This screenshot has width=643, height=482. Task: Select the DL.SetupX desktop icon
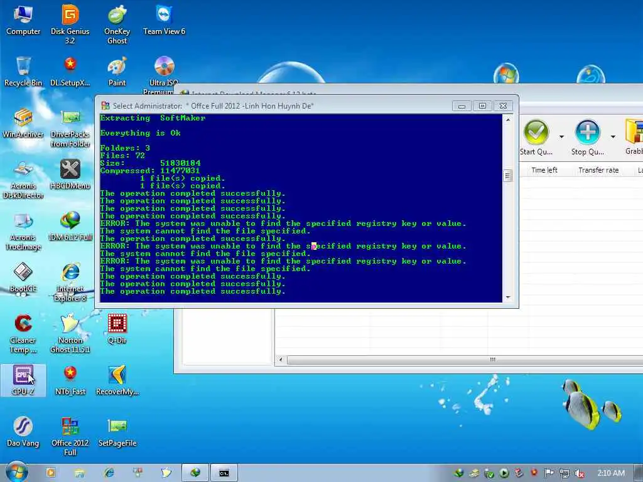pyautogui.click(x=70, y=72)
